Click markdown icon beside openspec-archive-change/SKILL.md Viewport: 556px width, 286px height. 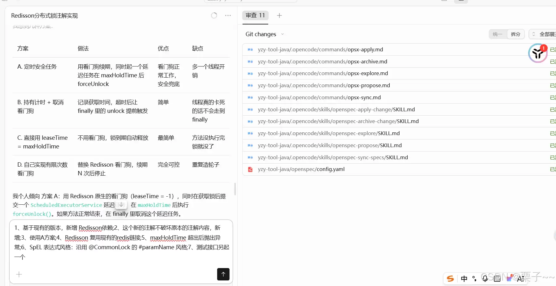(x=250, y=122)
